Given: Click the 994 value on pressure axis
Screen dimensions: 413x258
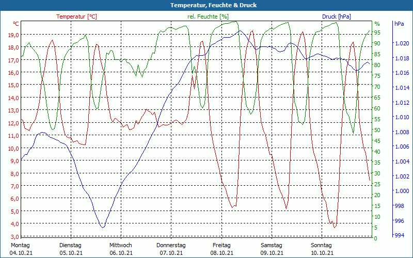Looking at the screenshot, I should 400,235.
